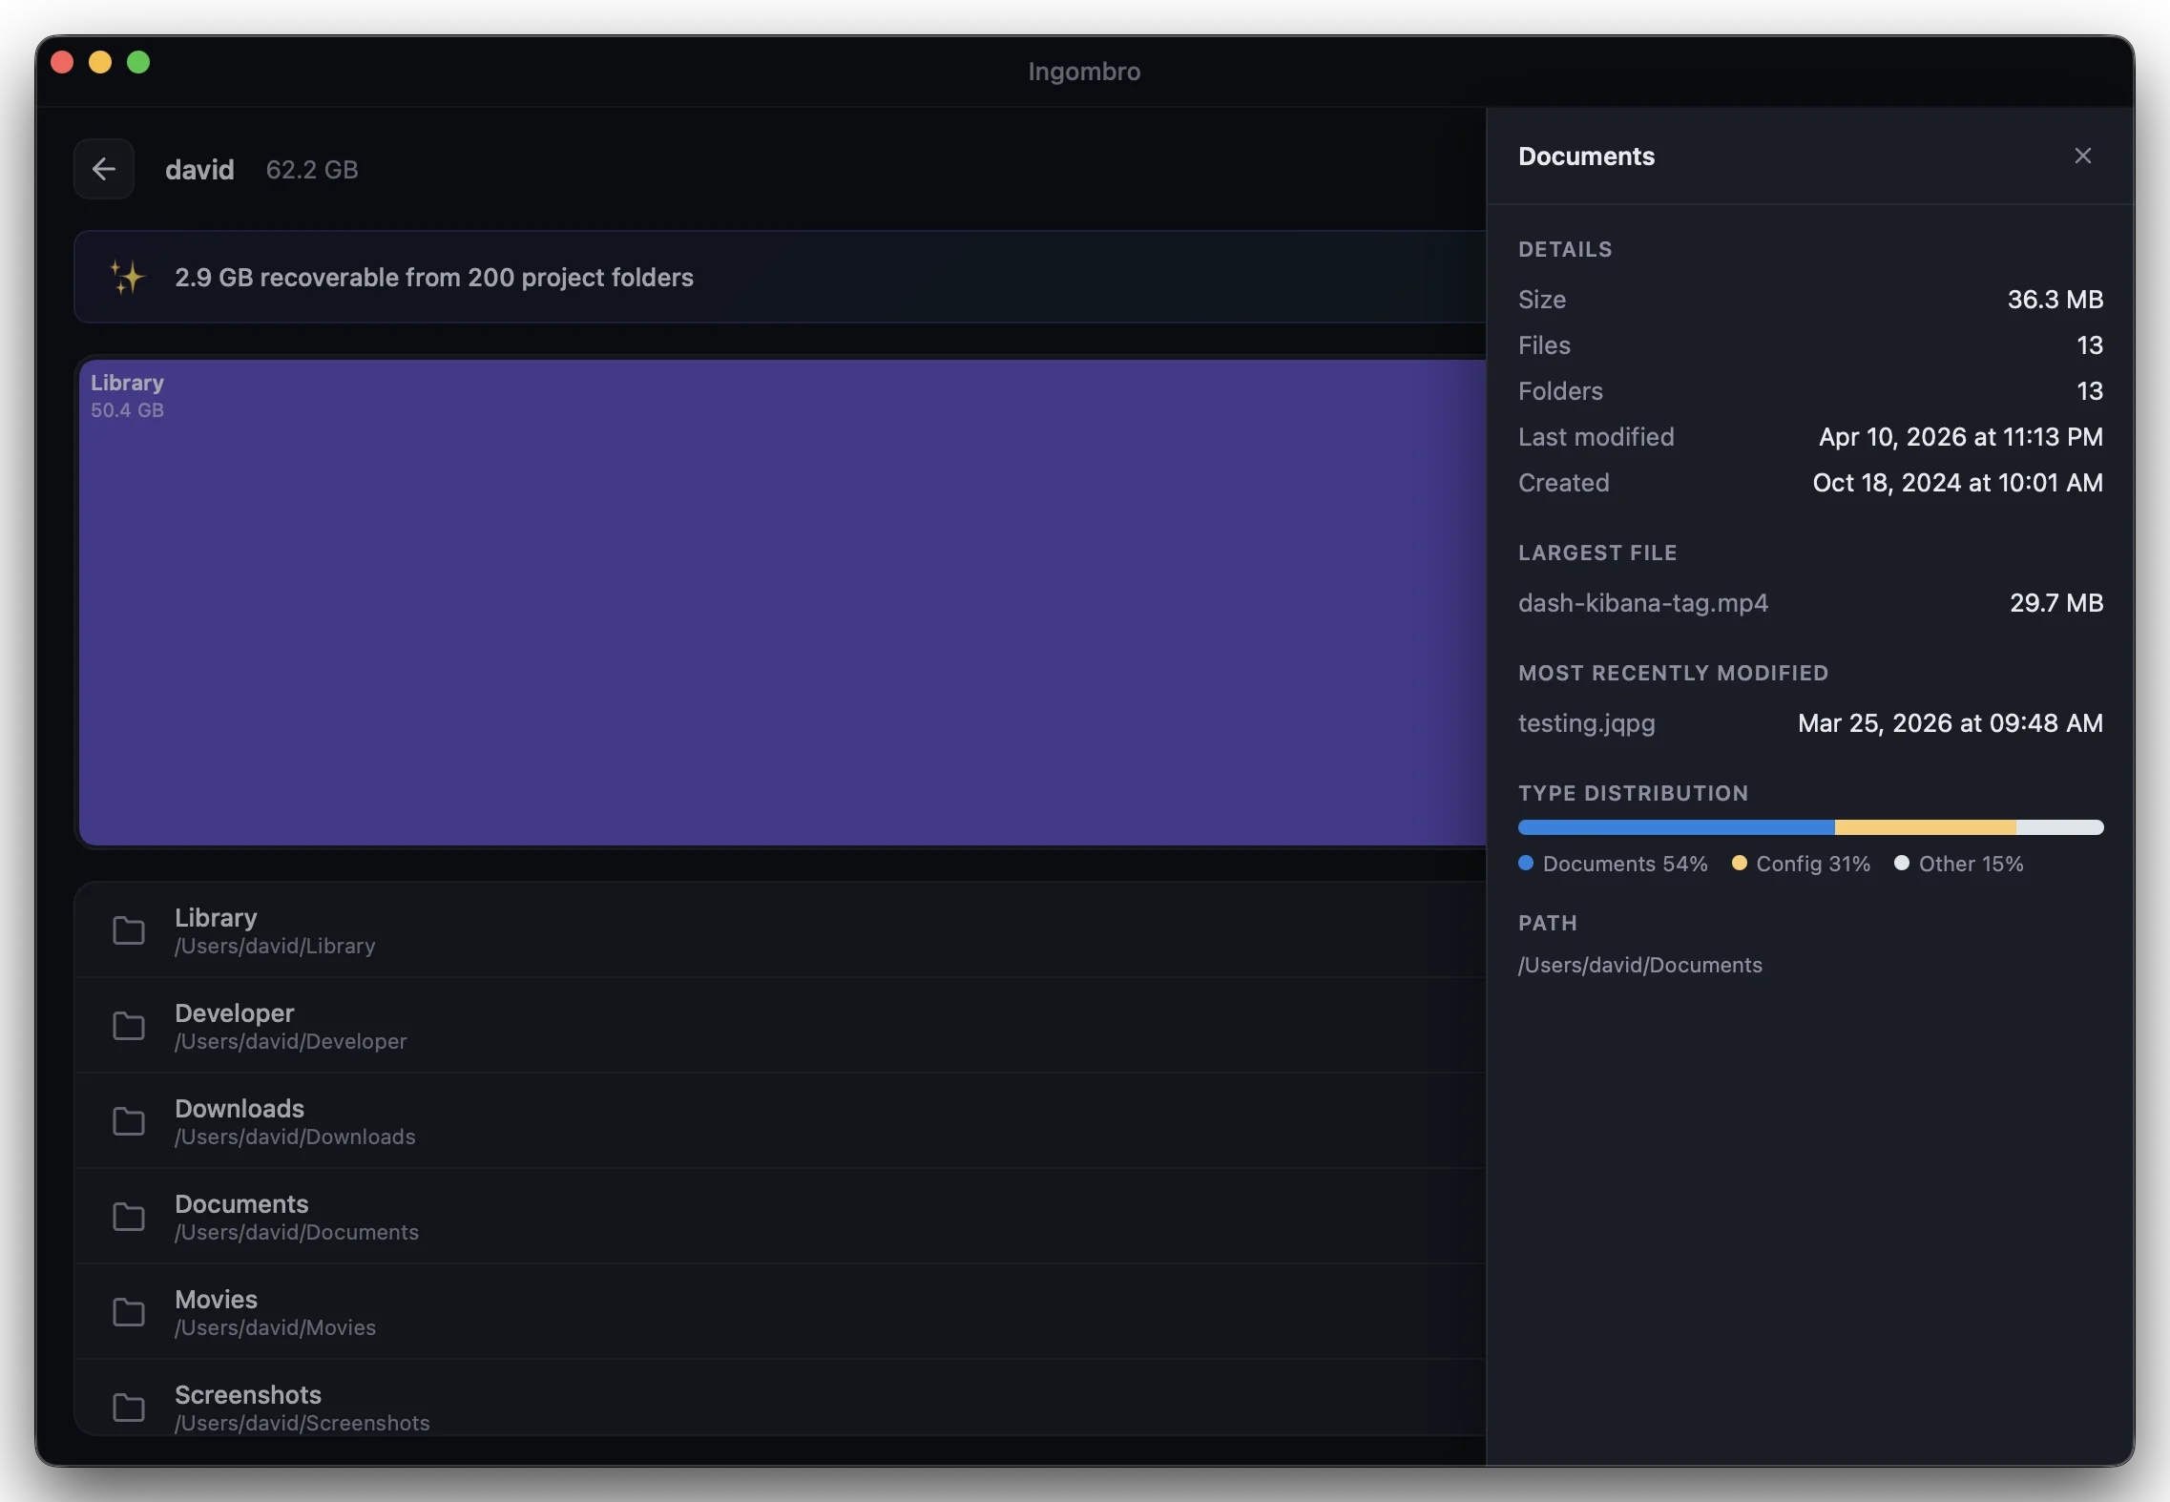
Task: Click the 29.7 MB largest file size
Action: pyautogui.click(x=2056, y=603)
